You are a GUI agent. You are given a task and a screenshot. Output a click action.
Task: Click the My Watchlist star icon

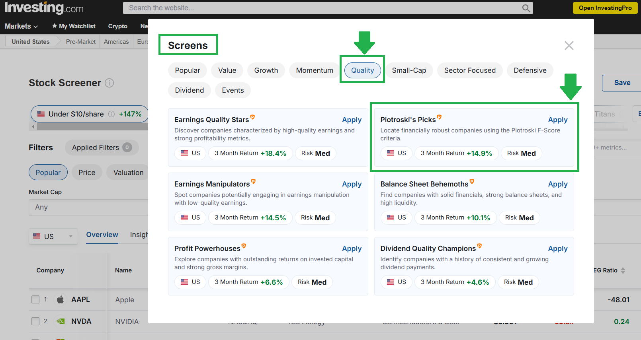point(55,26)
